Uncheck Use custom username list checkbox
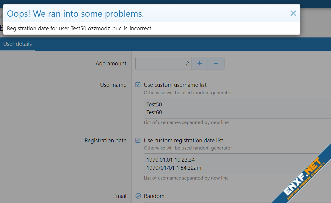331x203 pixels. (x=138, y=85)
